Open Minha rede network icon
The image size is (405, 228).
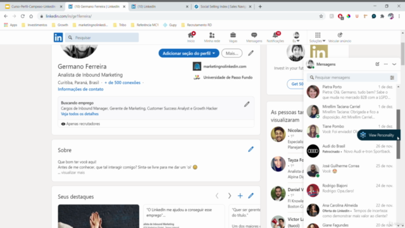click(x=212, y=37)
